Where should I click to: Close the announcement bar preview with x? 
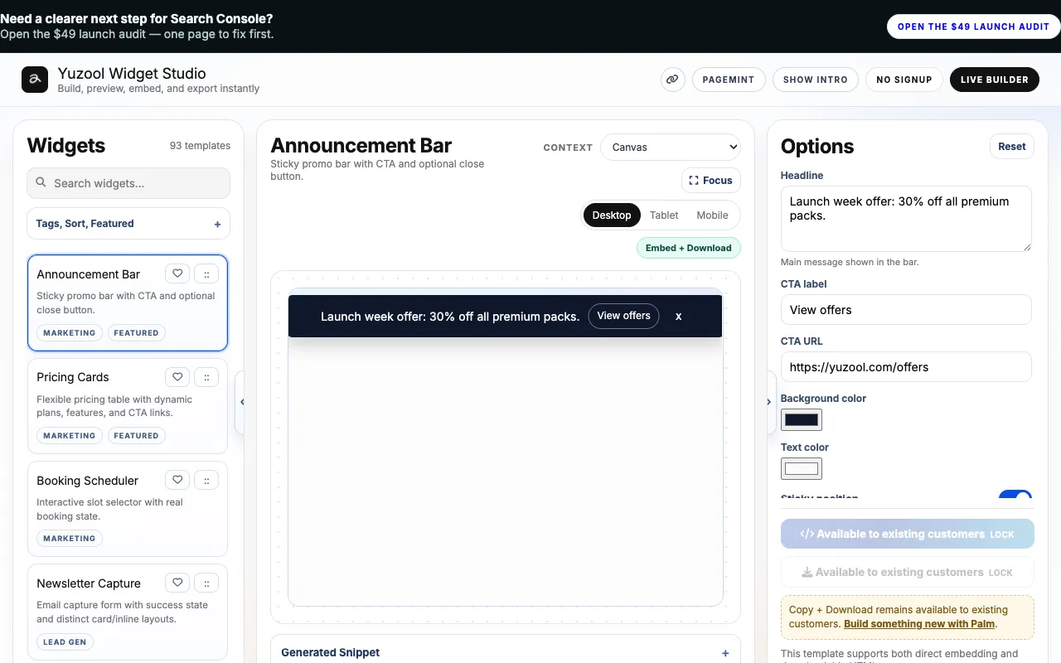pyautogui.click(x=678, y=316)
